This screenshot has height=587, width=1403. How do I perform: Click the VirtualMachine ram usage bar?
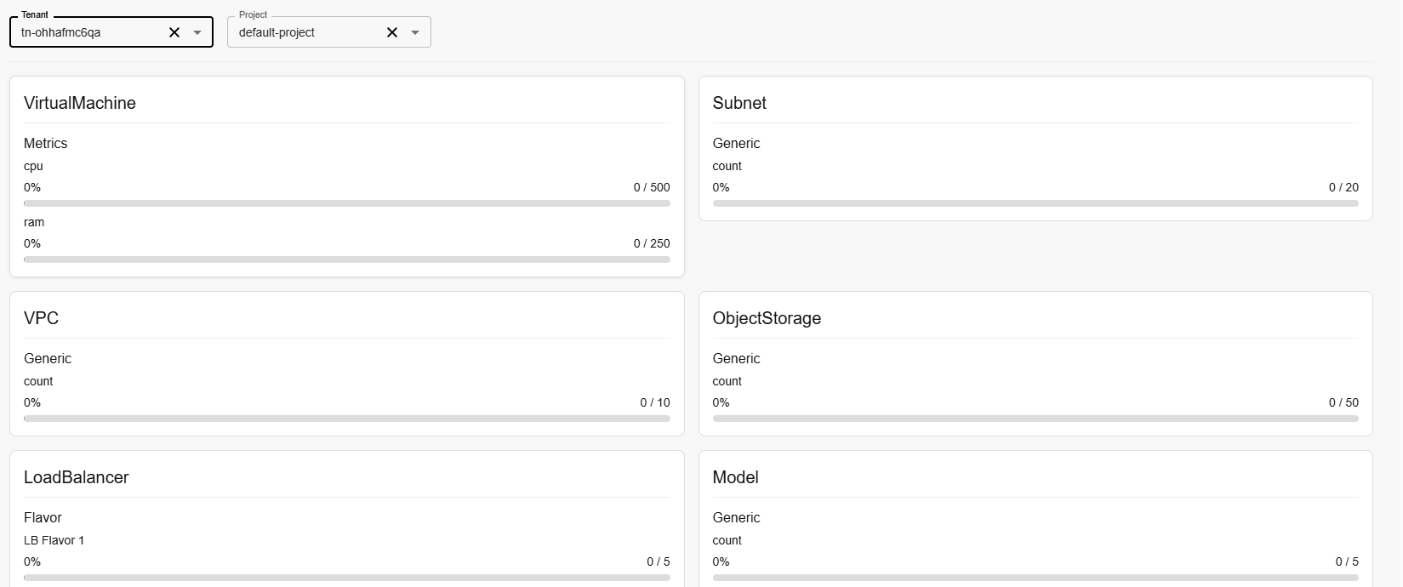346,259
